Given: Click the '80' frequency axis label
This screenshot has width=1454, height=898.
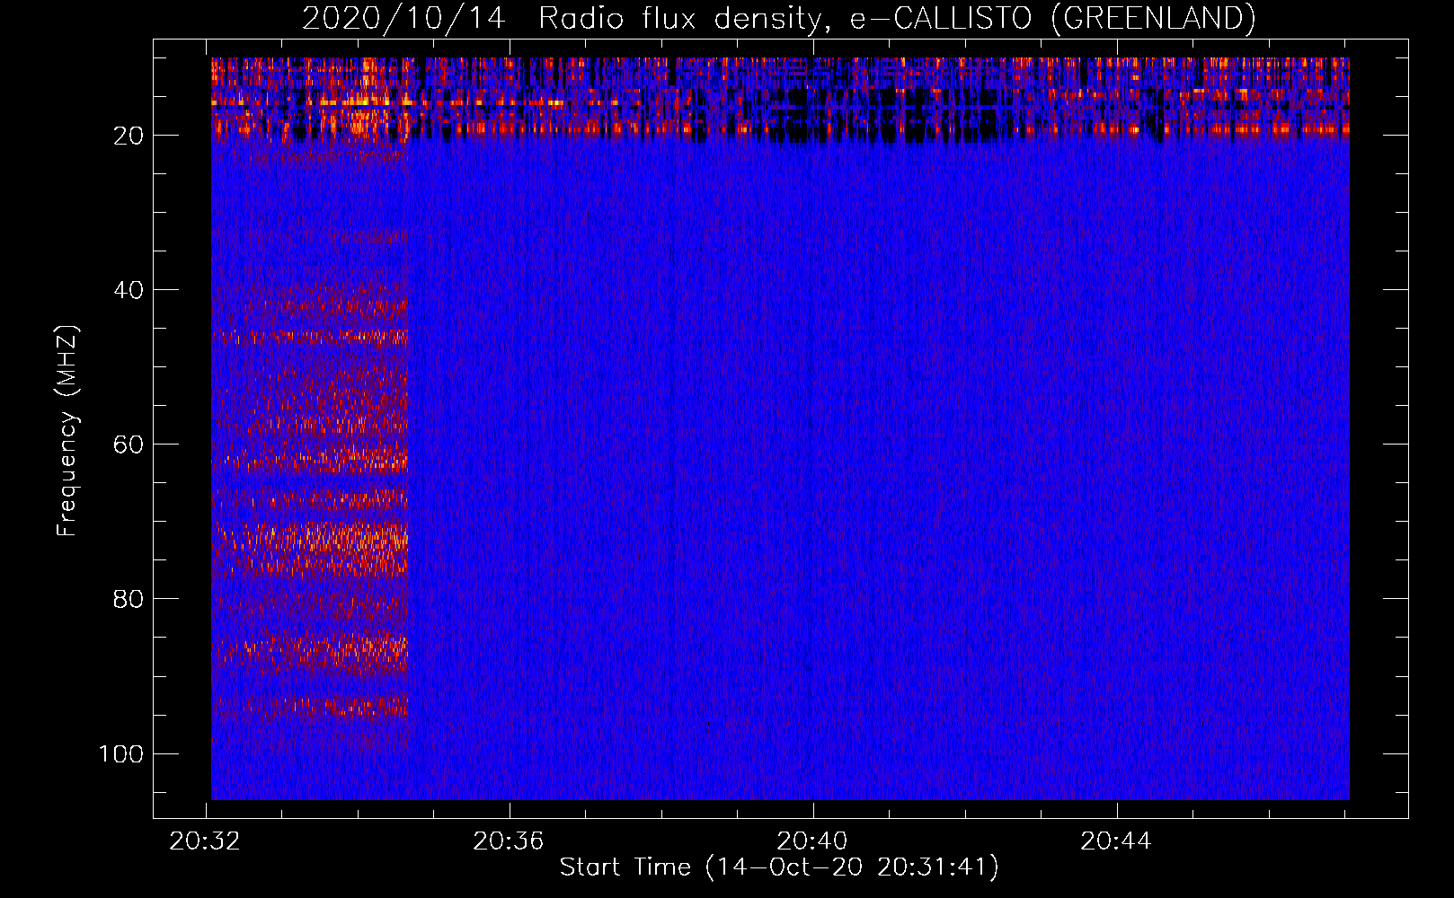Looking at the screenshot, I should click(x=129, y=599).
